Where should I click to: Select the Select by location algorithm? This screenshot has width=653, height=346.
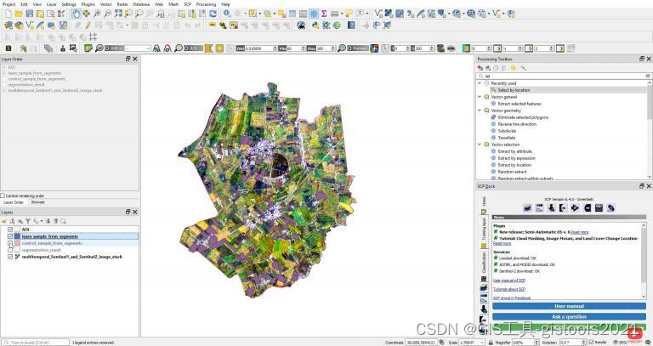pos(514,90)
